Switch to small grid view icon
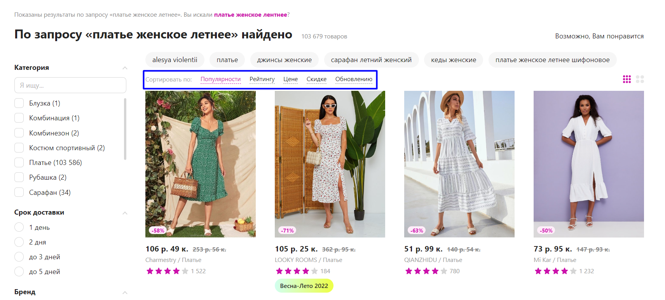The height and width of the screenshot is (300, 665). [x=627, y=79]
